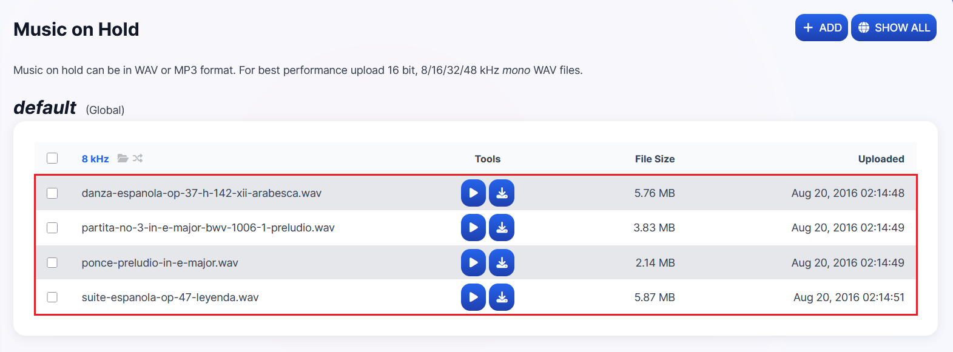The image size is (953, 352).
Task: Download danza-espanola-op-37 arabesca wav file
Action: (x=502, y=193)
